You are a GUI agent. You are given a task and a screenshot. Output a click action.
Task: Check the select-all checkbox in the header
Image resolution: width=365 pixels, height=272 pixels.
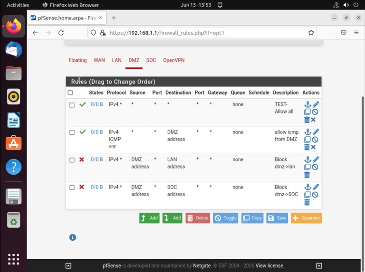70,93
